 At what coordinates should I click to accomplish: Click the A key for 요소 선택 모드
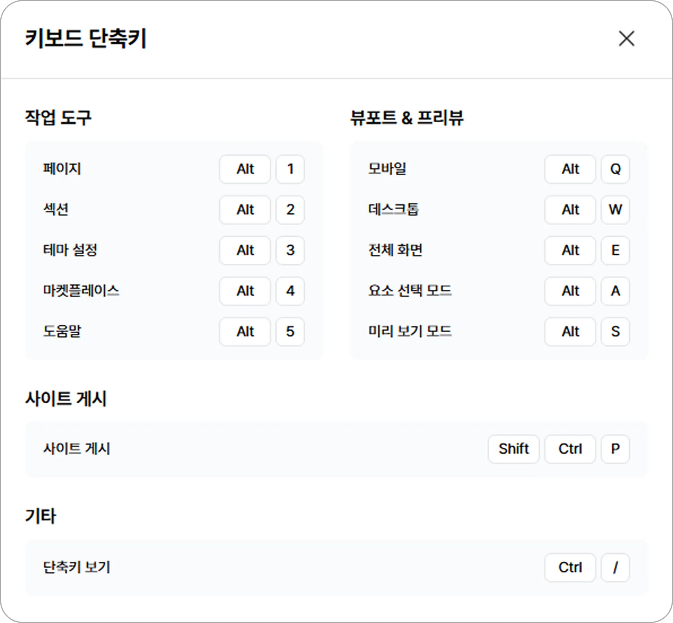[615, 291]
